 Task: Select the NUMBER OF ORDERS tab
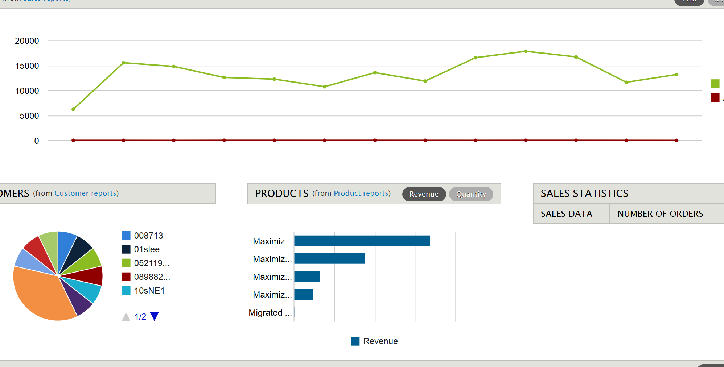pos(660,214)
